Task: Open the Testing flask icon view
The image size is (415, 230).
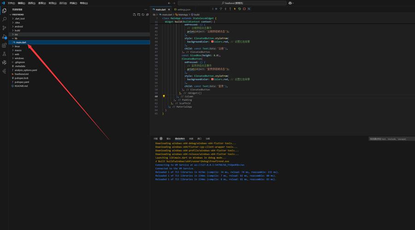Action: pos(4,54)
